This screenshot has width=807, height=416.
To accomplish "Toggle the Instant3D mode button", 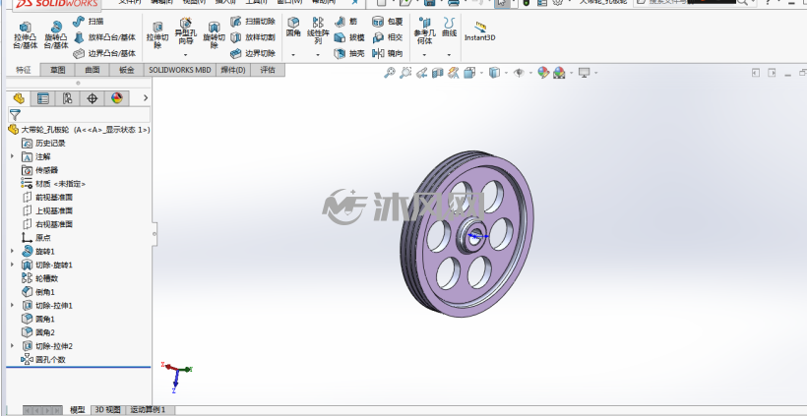I will click(479, 31).
